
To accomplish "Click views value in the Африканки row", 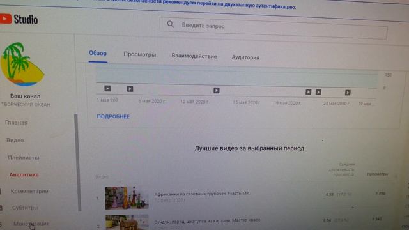I will (x=380, y=194).
